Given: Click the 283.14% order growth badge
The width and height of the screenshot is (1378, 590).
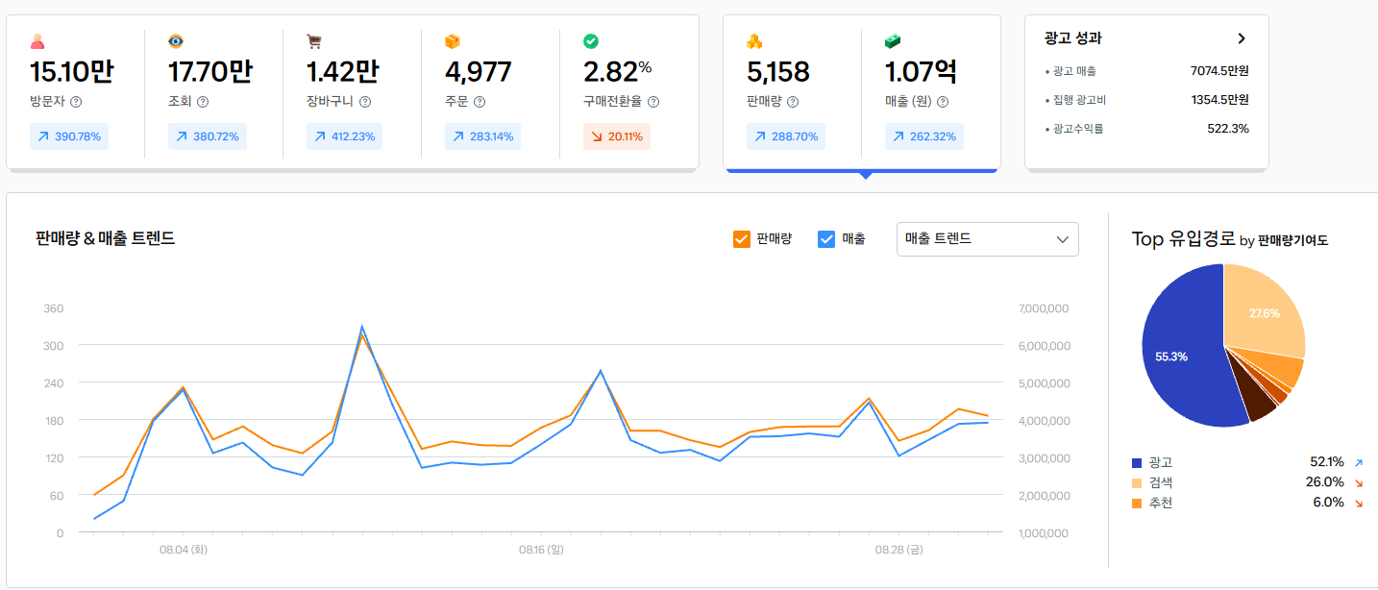Looking at the screenshot, I should click(484, 136).
